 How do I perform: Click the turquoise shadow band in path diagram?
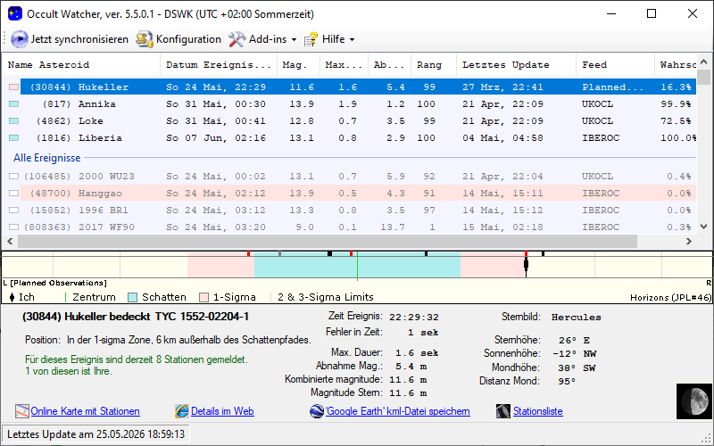(357, 265)
